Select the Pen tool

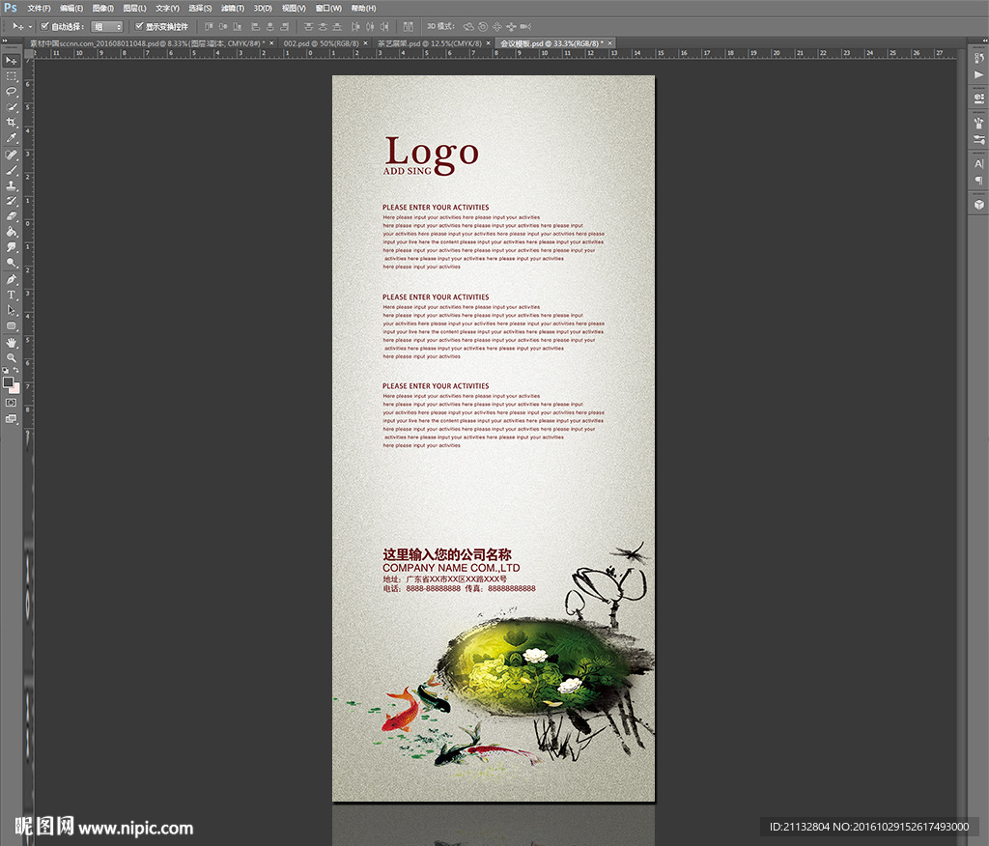coord(12,279)
